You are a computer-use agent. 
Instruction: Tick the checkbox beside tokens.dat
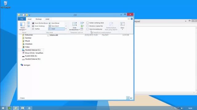tap(48, 35)
